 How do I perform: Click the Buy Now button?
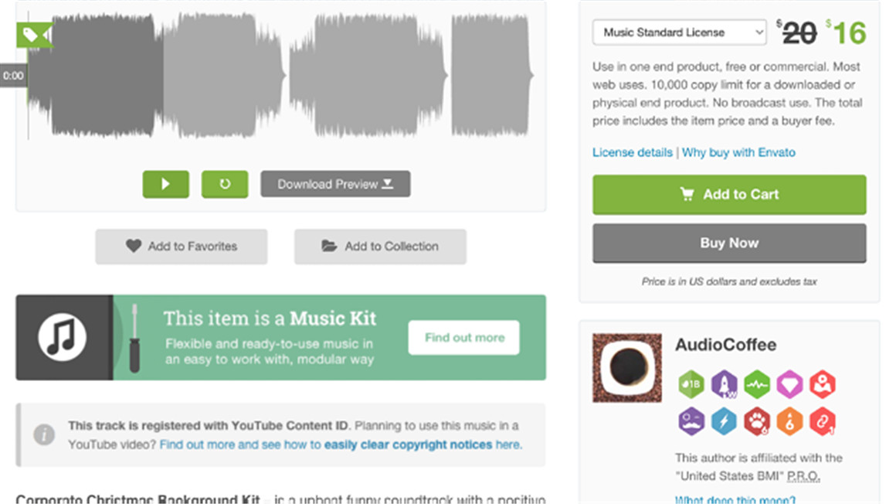pyautogui.click(x=729, y=243)
